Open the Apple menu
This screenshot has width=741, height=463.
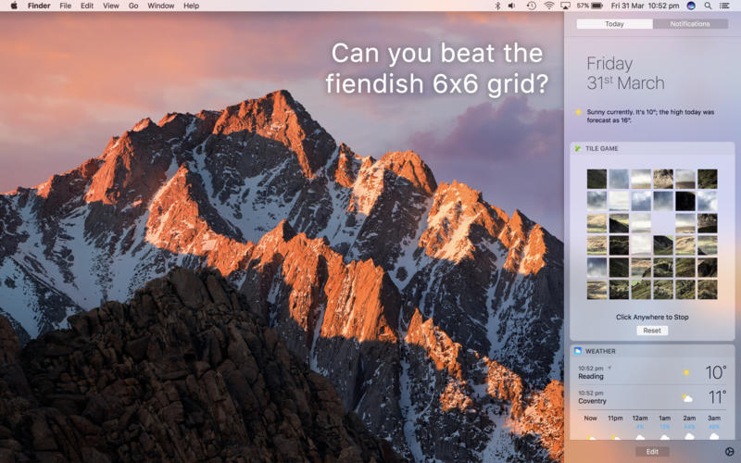click(14, 6)
